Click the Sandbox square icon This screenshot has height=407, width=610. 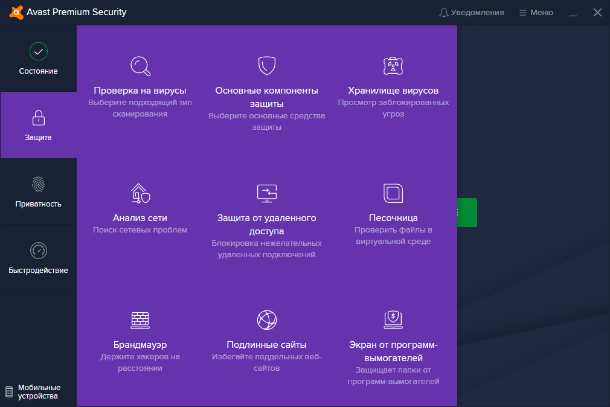(393, 193)
